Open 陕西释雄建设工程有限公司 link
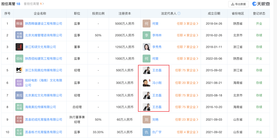 pyautogui.click(x=44, y=24)
